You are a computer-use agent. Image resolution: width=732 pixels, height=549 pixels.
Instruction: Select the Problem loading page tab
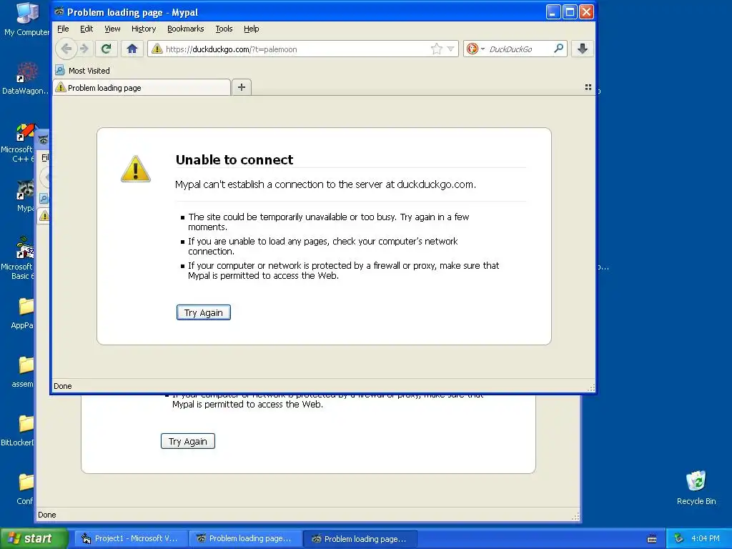(142, 88)
